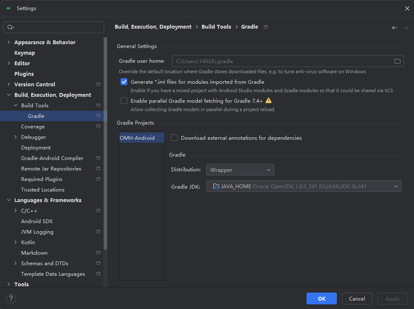The image size is (414, 309).
Task: Click project-level icon beside Schemas and DTDs
Action: point(99,264)
